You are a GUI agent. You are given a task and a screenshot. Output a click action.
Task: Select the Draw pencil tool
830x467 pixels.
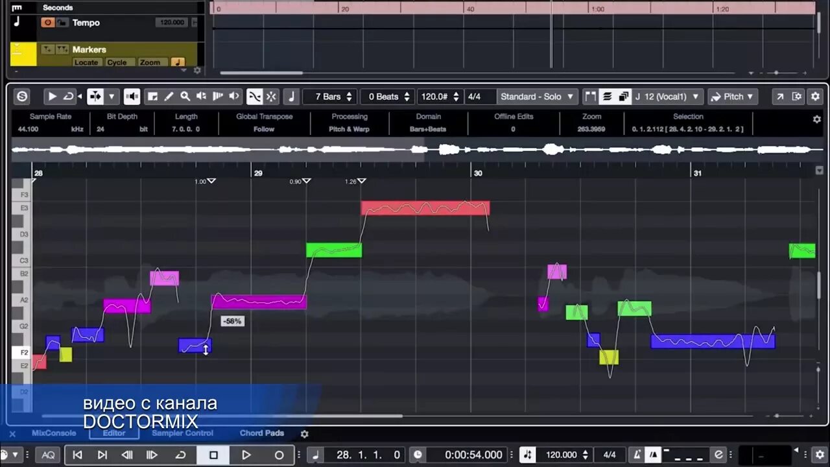[x=169, y=97]
